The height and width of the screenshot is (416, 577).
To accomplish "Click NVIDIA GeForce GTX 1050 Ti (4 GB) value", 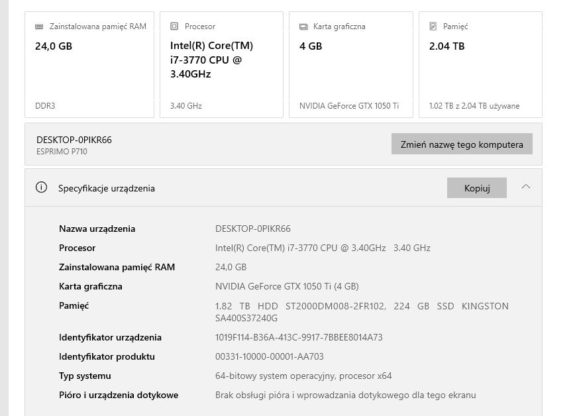I will coord(287,287).
